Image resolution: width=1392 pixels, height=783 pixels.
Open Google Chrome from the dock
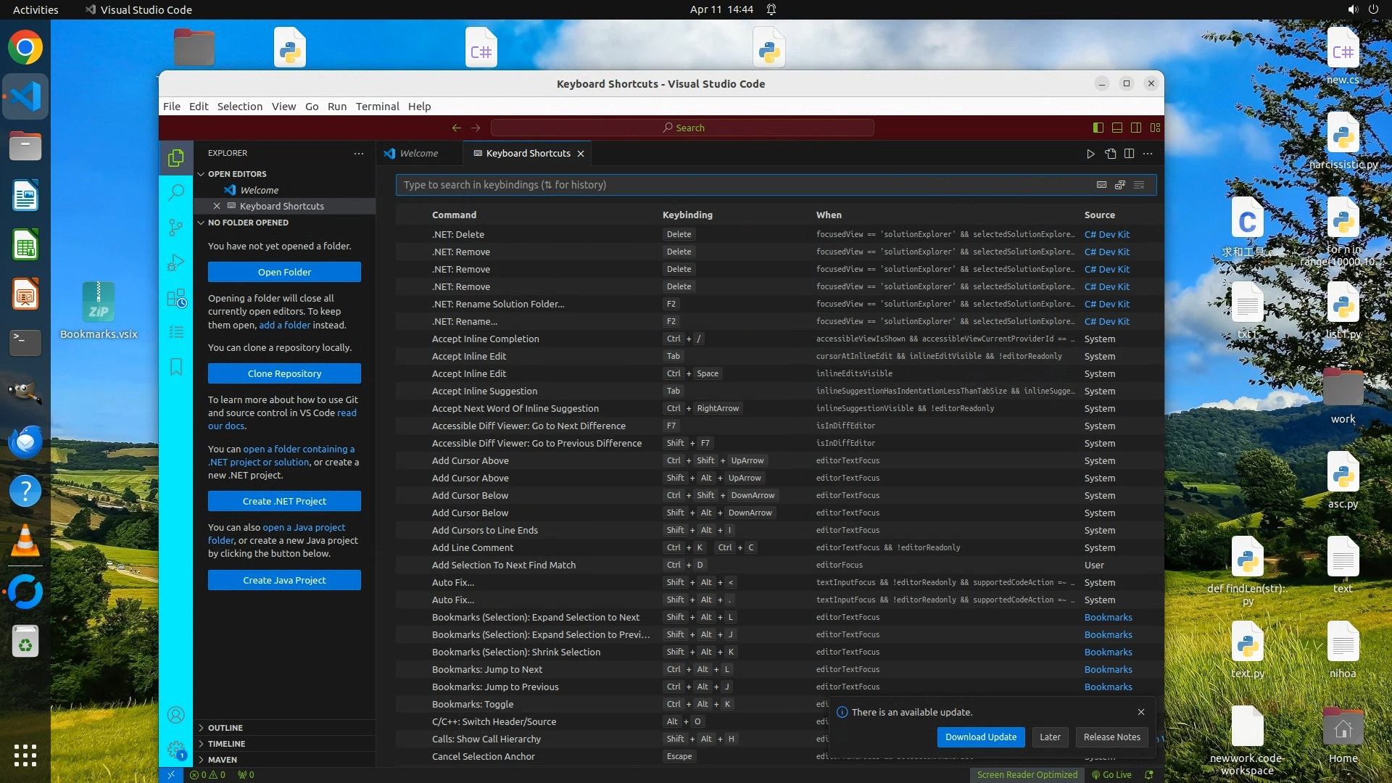25,48
